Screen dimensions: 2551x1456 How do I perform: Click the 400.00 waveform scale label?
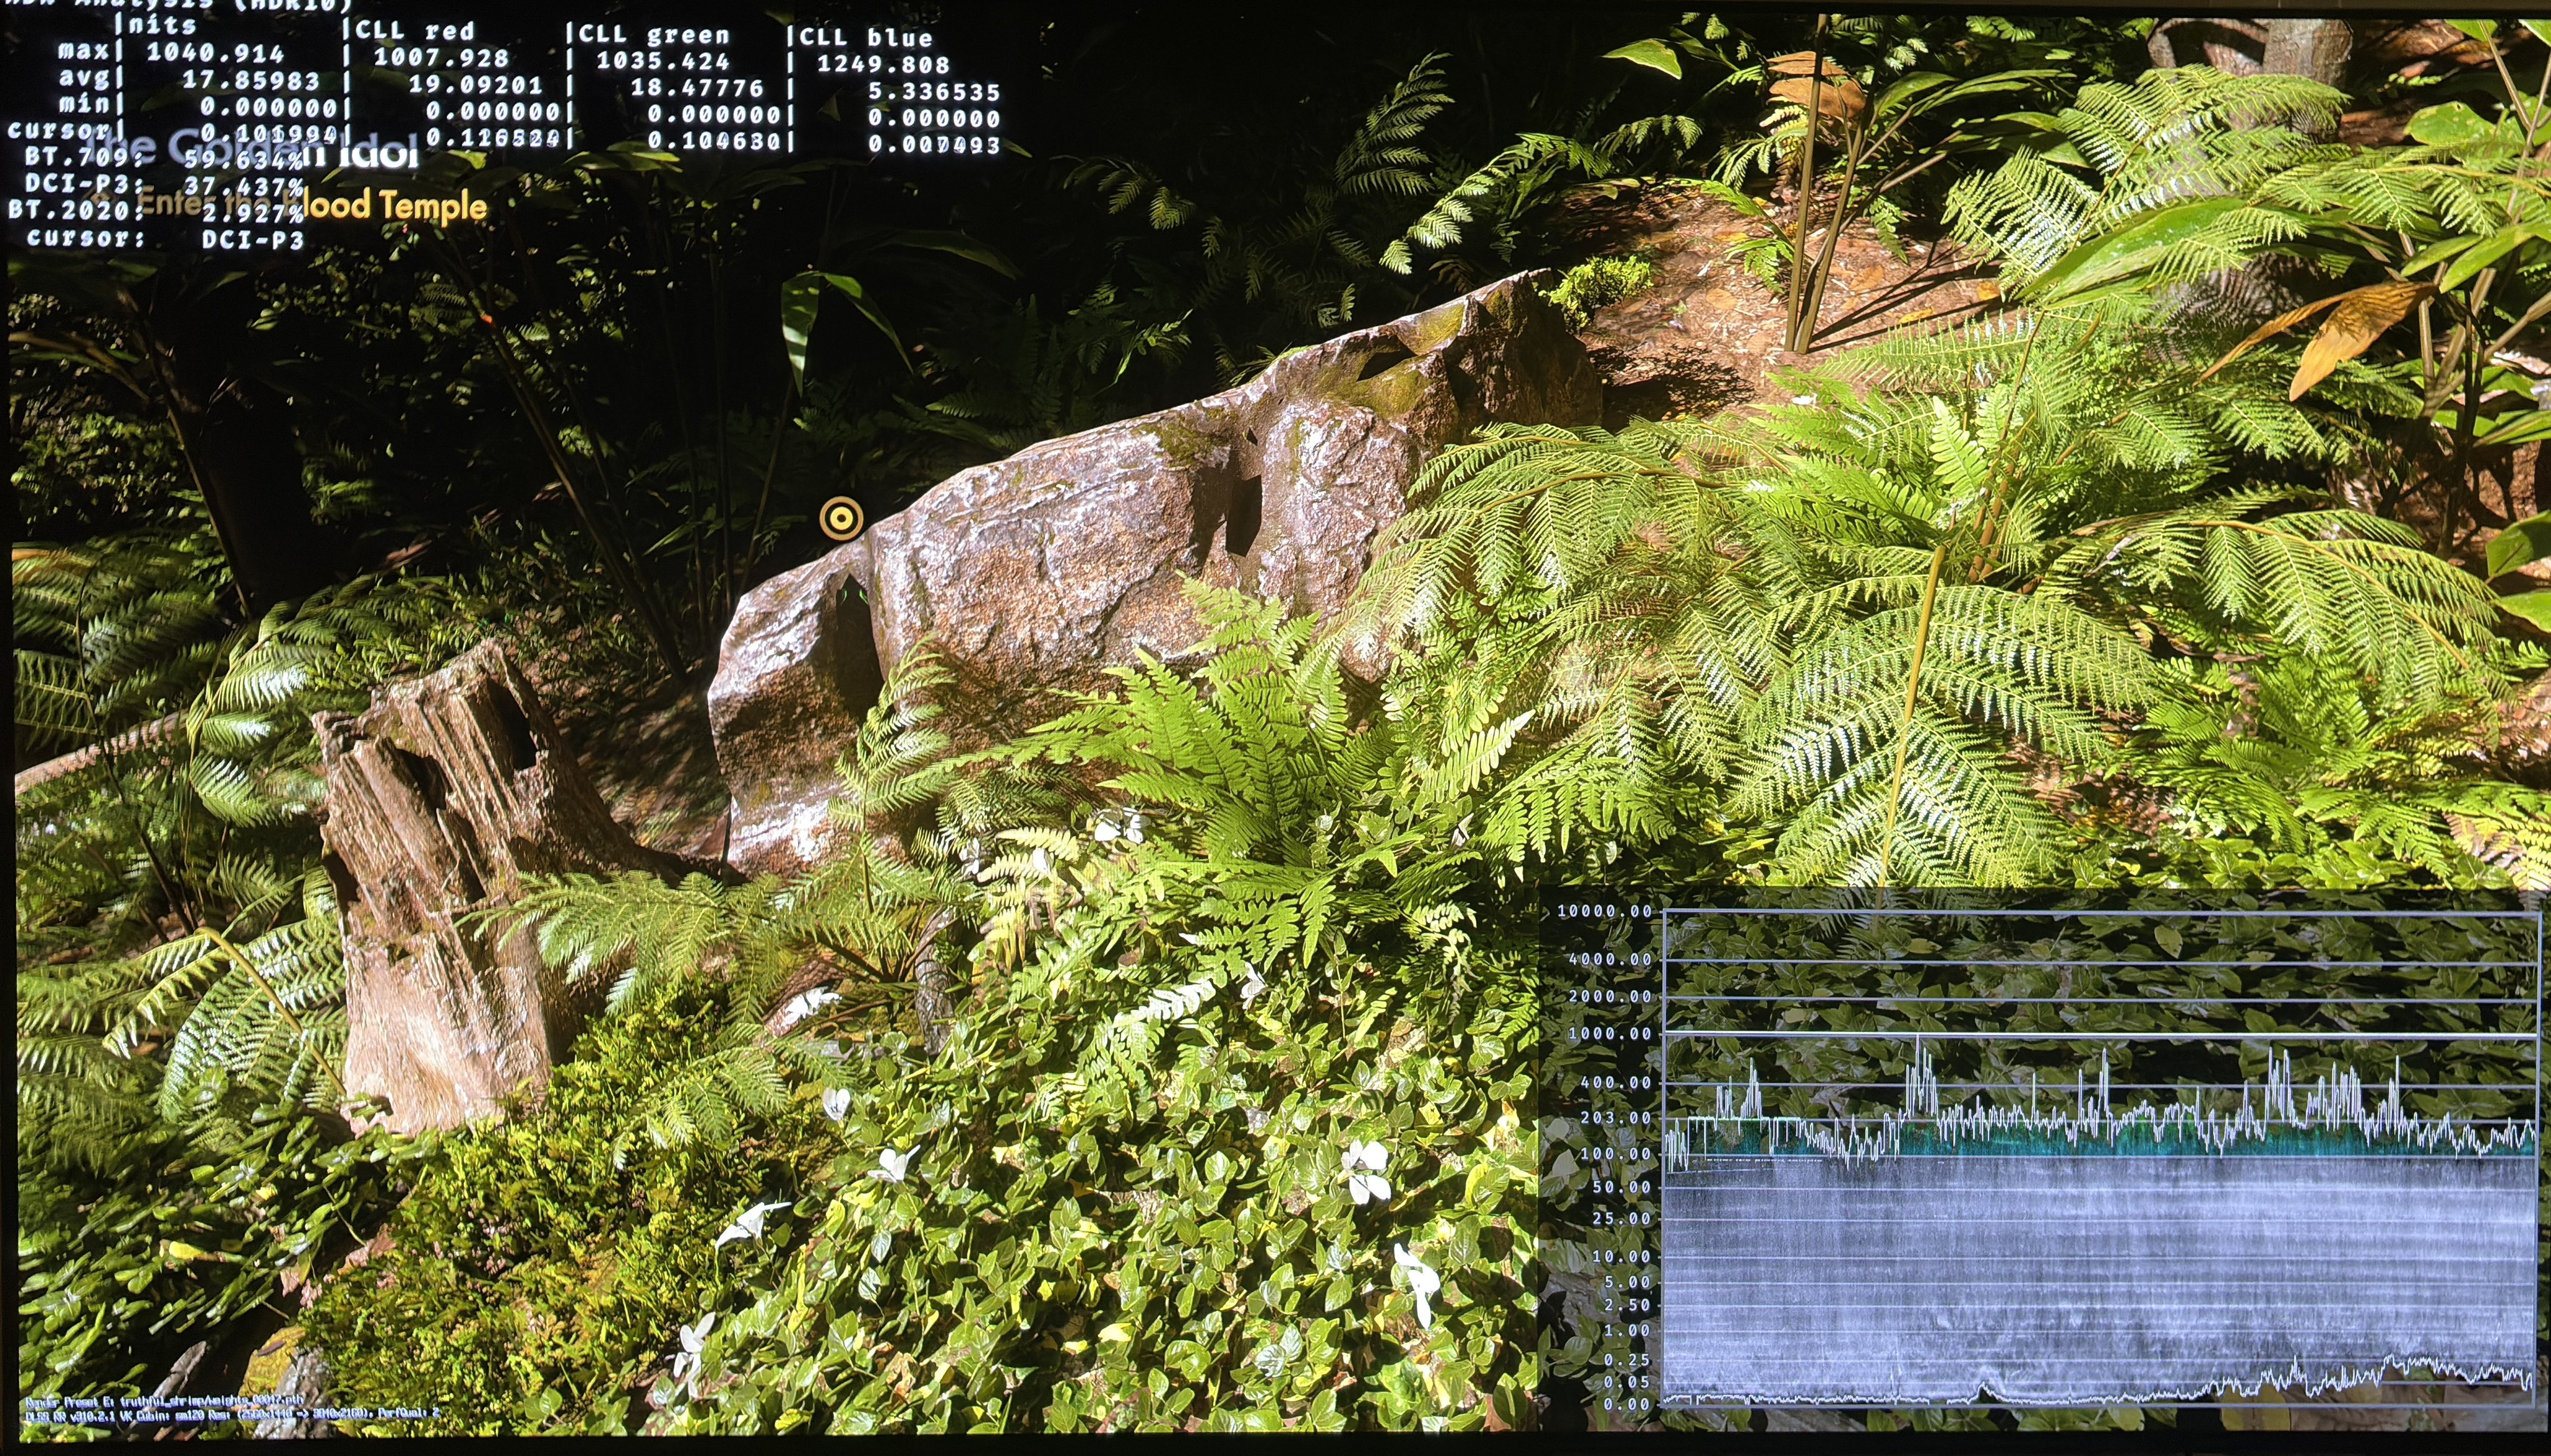point(1615,1083)
